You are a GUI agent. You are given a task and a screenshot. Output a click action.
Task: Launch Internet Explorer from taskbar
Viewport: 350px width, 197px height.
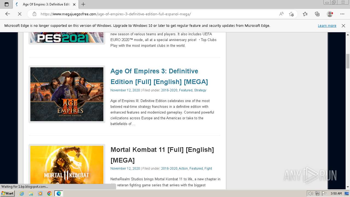tap(22, 193)
